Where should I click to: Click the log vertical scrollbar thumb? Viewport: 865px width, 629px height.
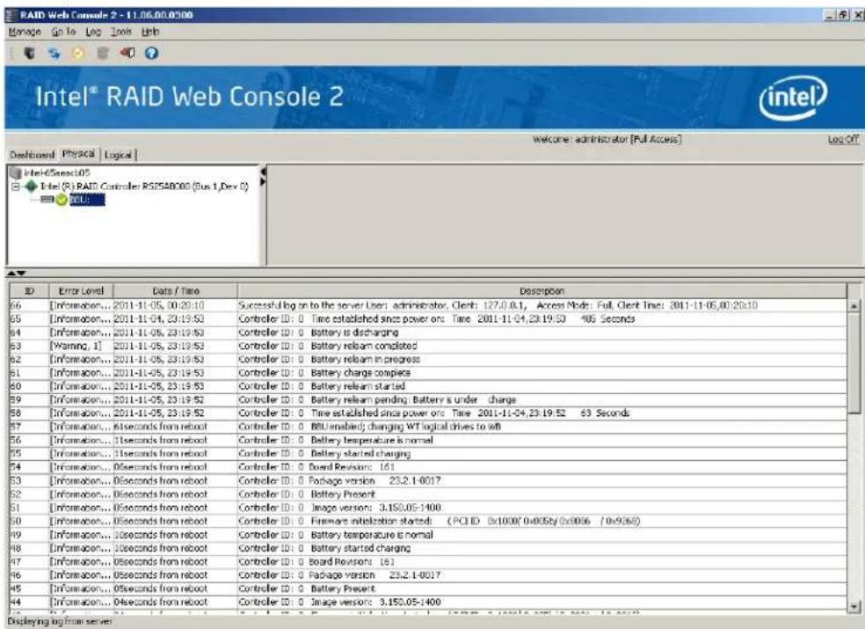click(854, 362)
